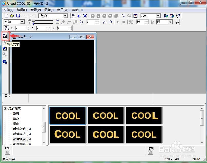Select the Move object hand tool
This screenshot has height=163, width=207.
click(x=73, y=16)
